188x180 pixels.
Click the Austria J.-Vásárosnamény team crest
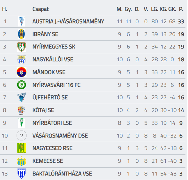coord(22,21)
